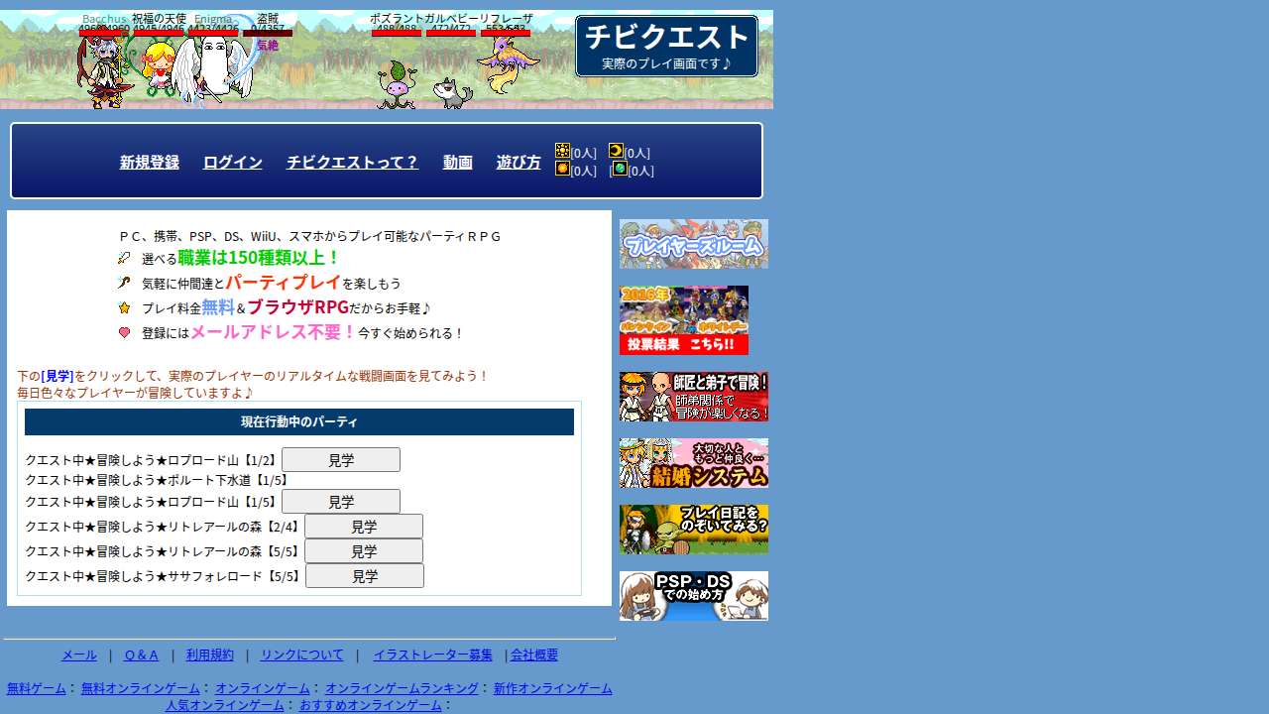The image size is (1269, 714).
Task: Open the PSP・DSでの始め方 banner
Action: tap(694, 596)
